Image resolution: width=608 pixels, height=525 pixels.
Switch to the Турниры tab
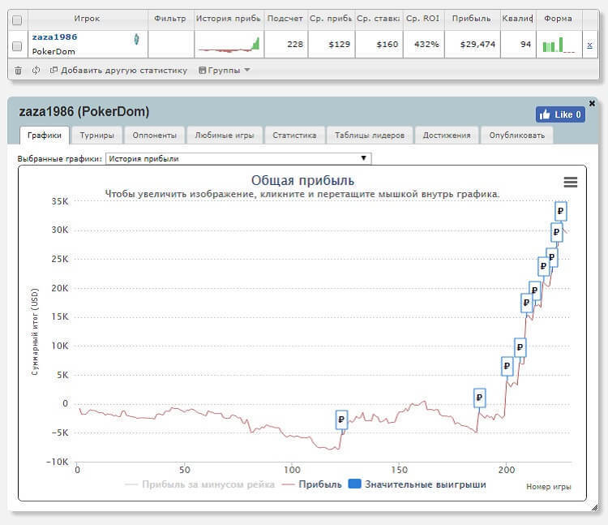pos(96,136)
